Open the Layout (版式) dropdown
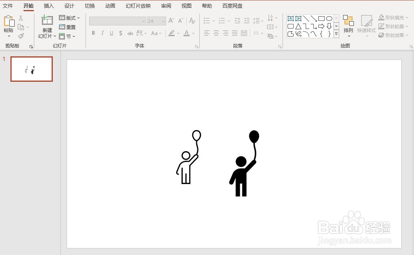This screenshot has width=414, height=255. 69,18
